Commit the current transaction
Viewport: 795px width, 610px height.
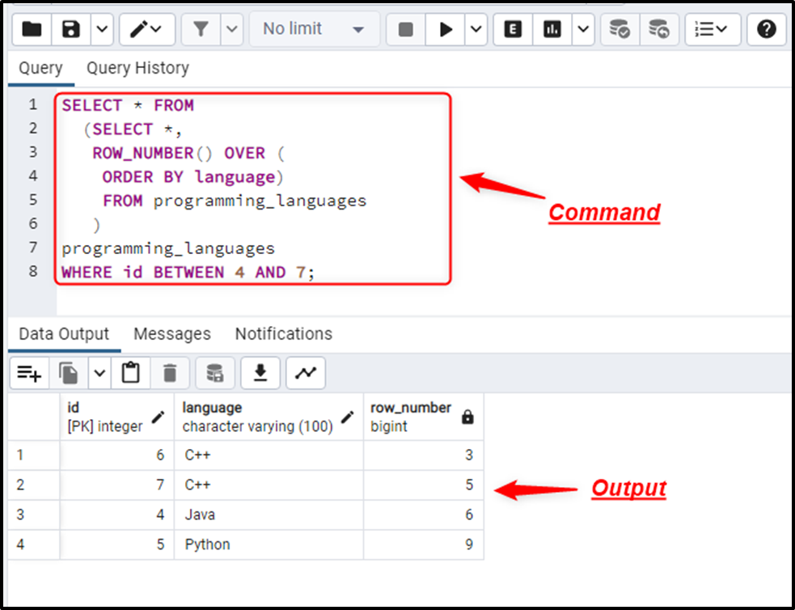(x=620, y=29)
